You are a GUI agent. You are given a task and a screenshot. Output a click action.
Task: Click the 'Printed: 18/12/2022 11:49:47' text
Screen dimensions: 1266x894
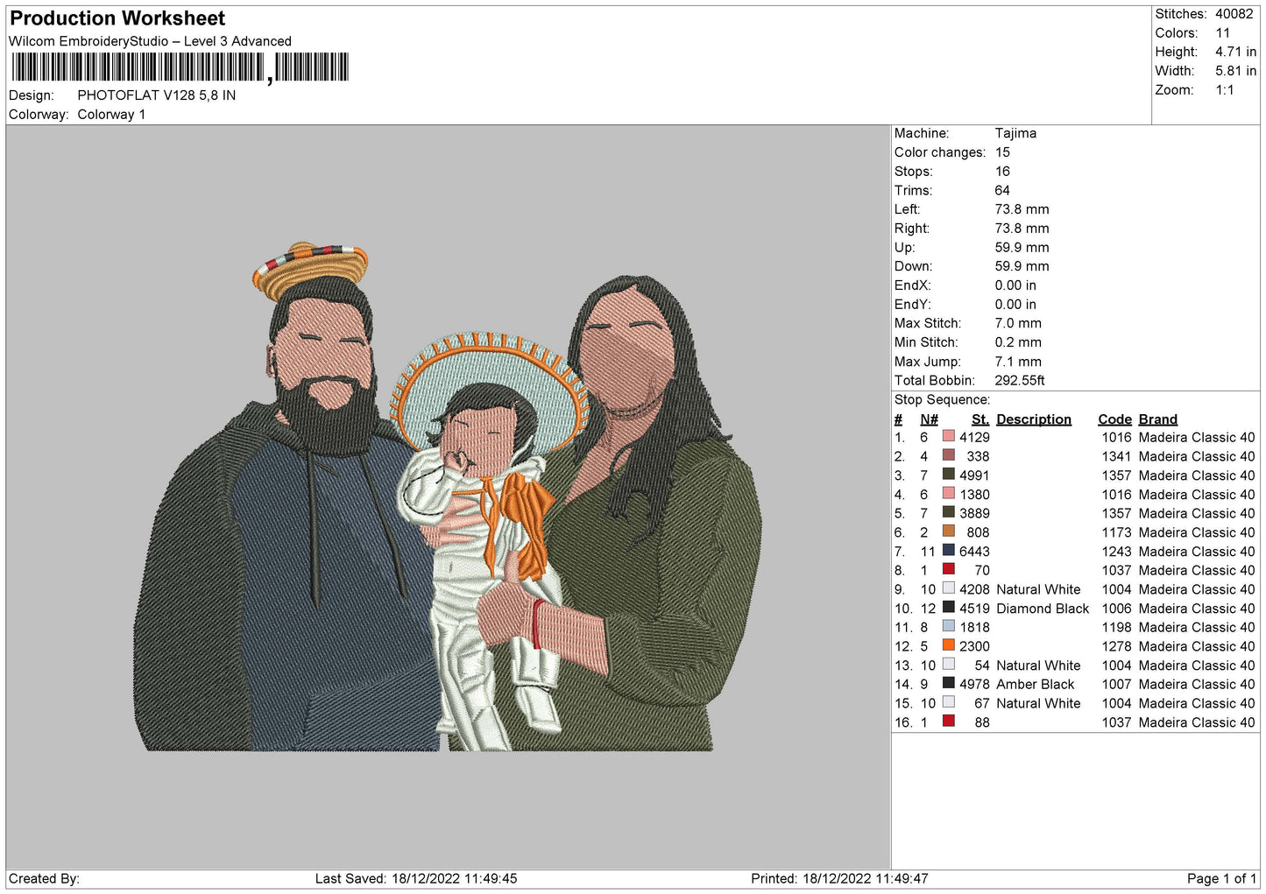tap(839, 878)
